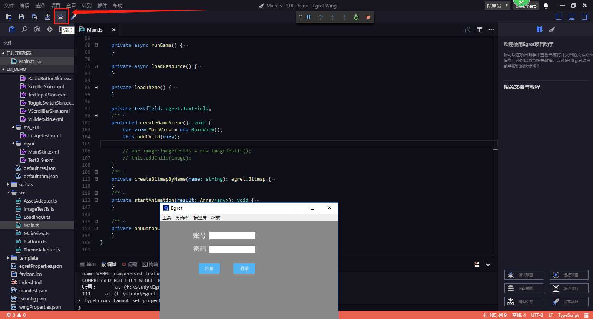
Task: Unfold the createBitmapByName code block
Action: point(96,179)
